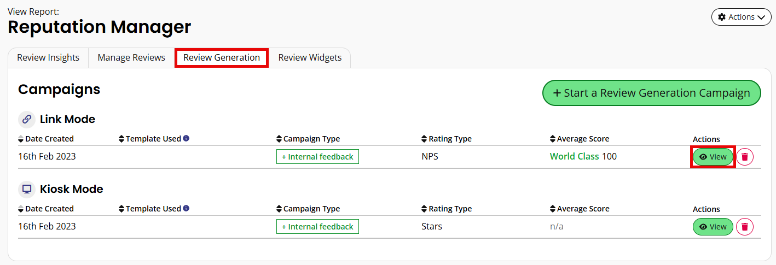Sort Link Mode campaigns by Date Created

click(46, 139)
